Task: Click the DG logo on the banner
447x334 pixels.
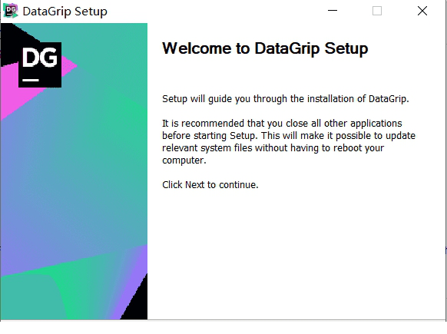Action: click(40, 64)
